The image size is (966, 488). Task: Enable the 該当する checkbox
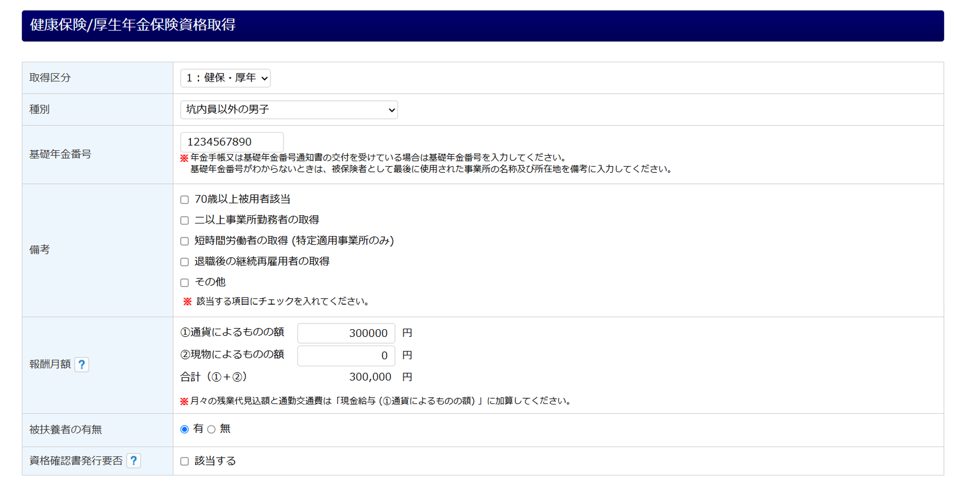click(185, 461)
